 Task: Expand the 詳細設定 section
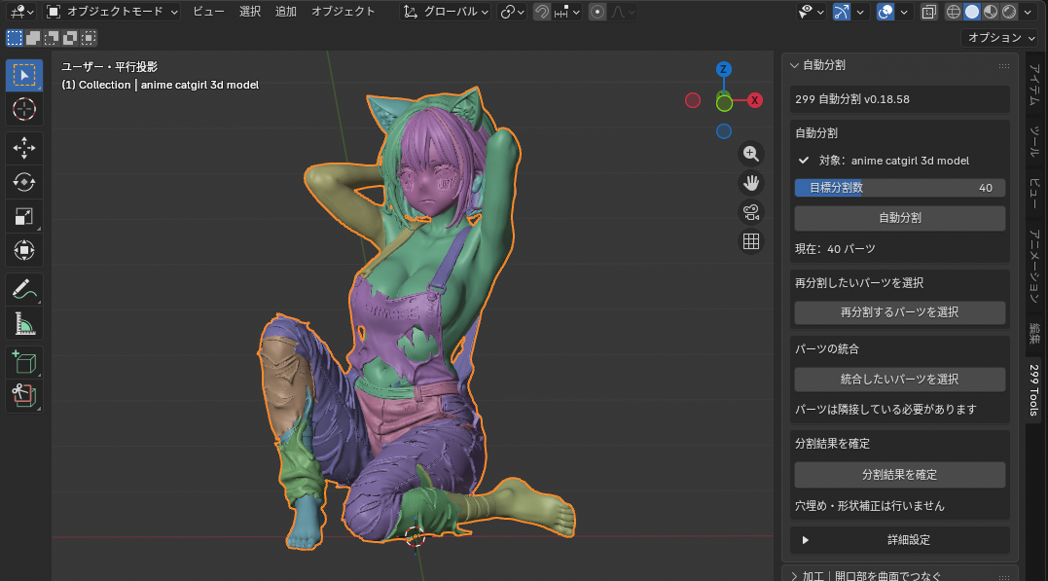point(900,539)
